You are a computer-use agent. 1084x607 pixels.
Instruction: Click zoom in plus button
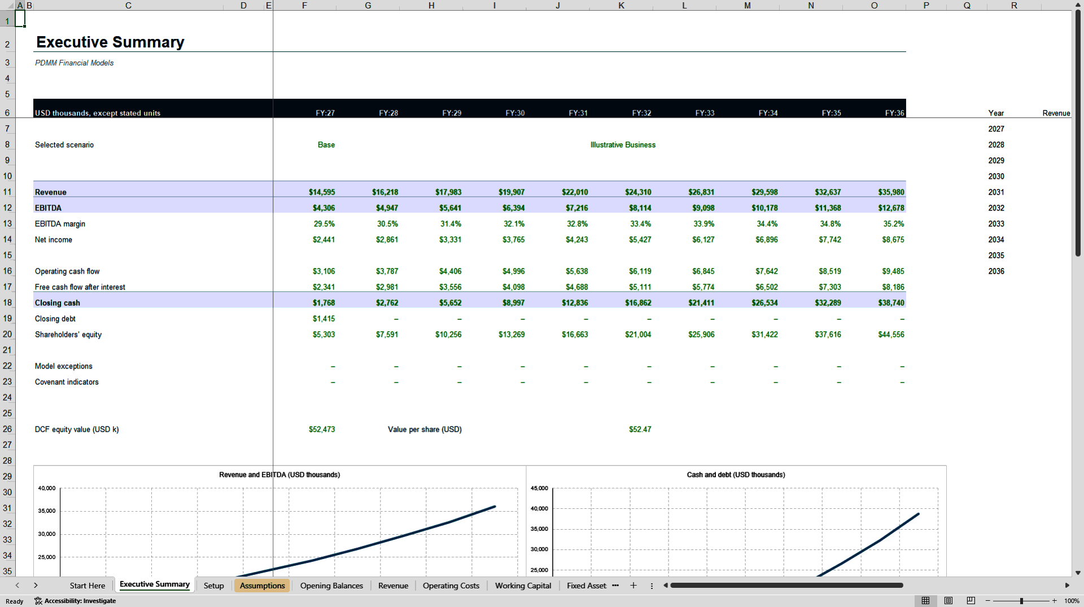tap(1054, 601)
